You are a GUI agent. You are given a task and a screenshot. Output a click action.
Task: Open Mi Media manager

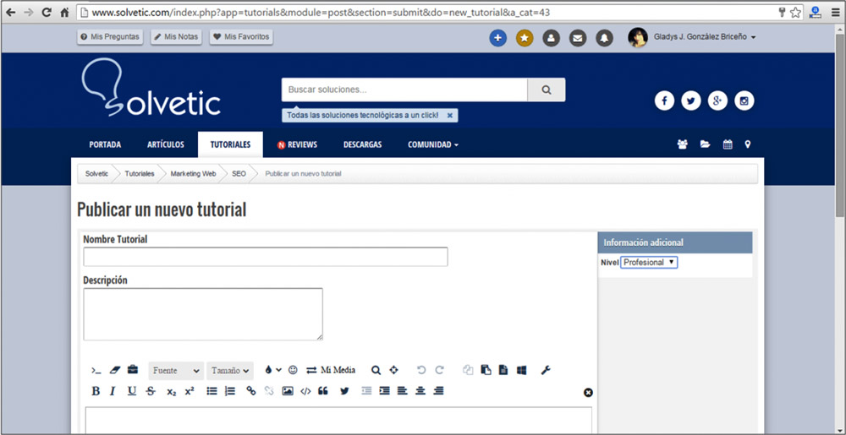pos(332,370)
